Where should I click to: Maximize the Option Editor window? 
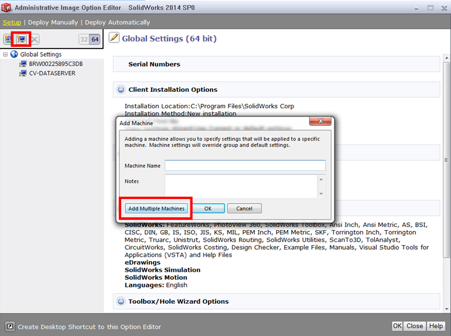[x=430, y=8]
